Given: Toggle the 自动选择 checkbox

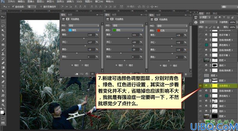Looking at the screenshot, I should pos(13,7).
